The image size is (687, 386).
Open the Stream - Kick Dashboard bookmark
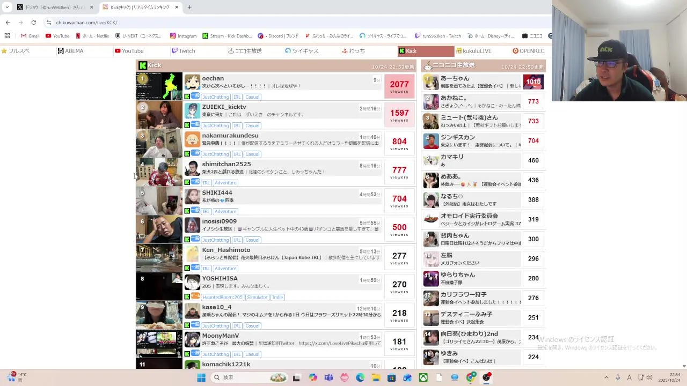pyautogui.click(x=227, y=36)
